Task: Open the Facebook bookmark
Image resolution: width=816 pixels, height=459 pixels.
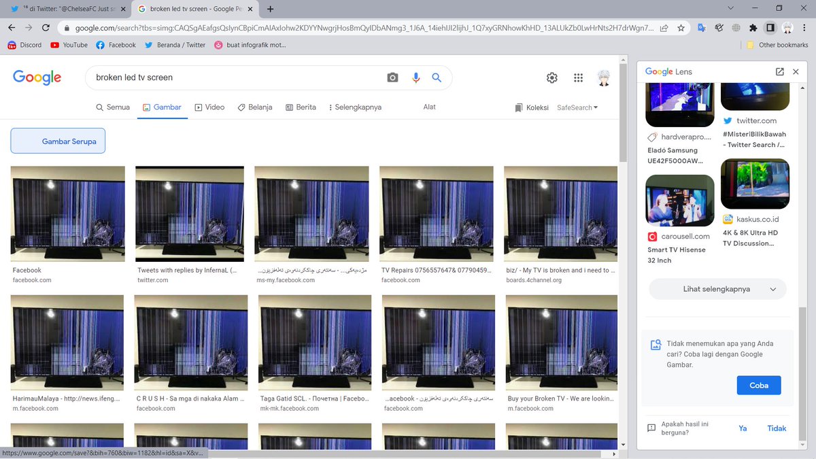Action: pyautogui.click(x=116, y=45)
